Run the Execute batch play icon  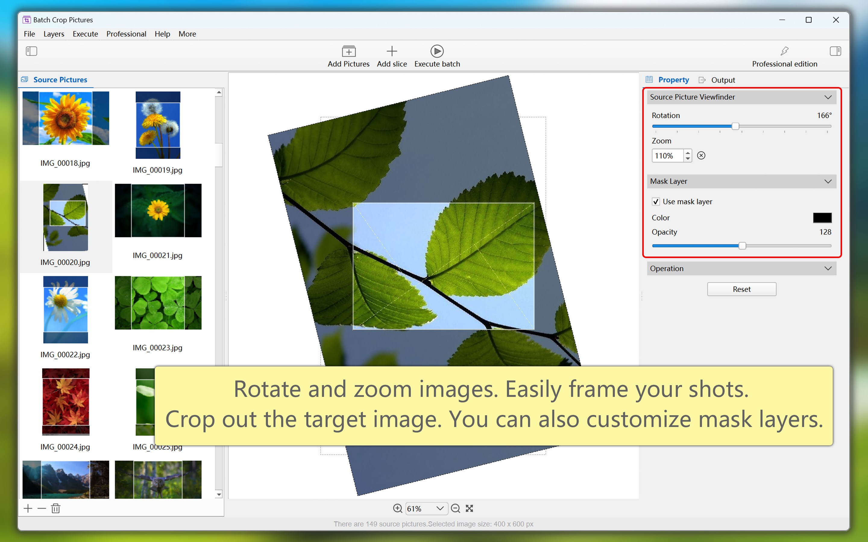point(436,51)
